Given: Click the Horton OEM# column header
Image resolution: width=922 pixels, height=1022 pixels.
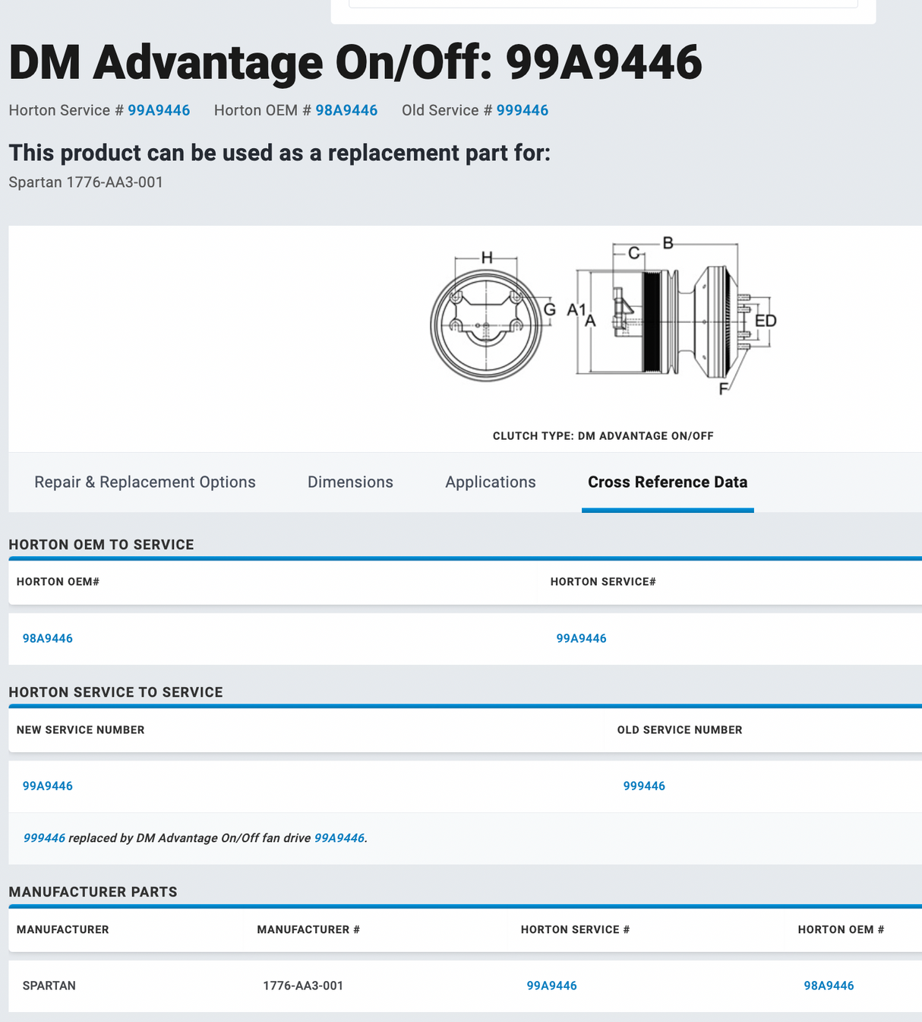Looking at the screenshot, I should [x=58, y=581].
